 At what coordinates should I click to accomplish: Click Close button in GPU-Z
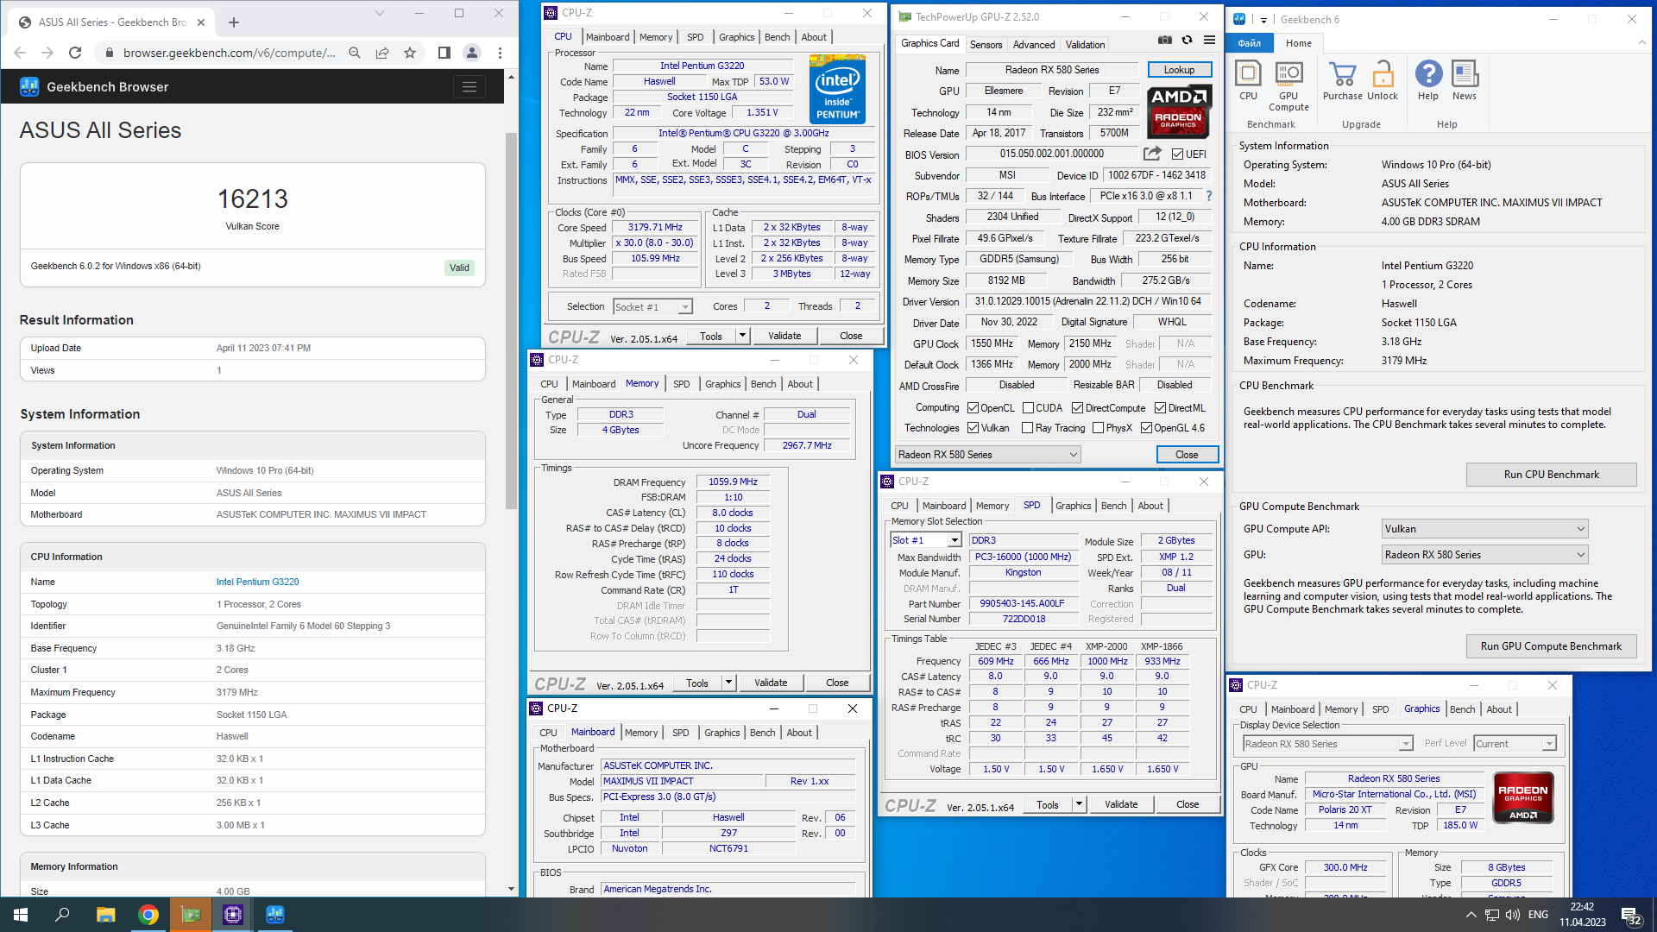1187,455
